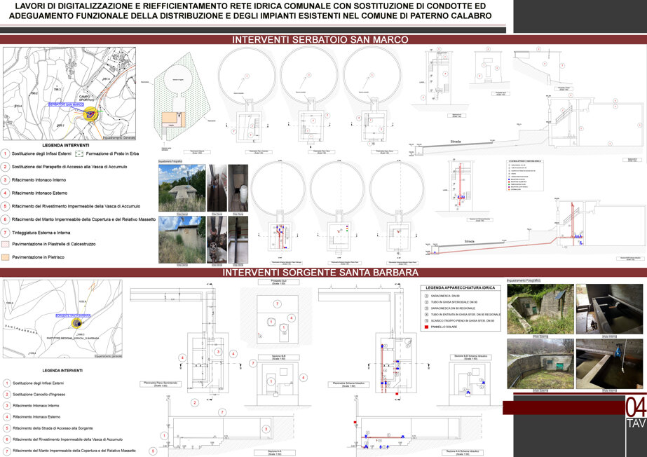
Task: Click circle 7 Tinteggiatura Esterna e Interna
Action: (6, 233)
